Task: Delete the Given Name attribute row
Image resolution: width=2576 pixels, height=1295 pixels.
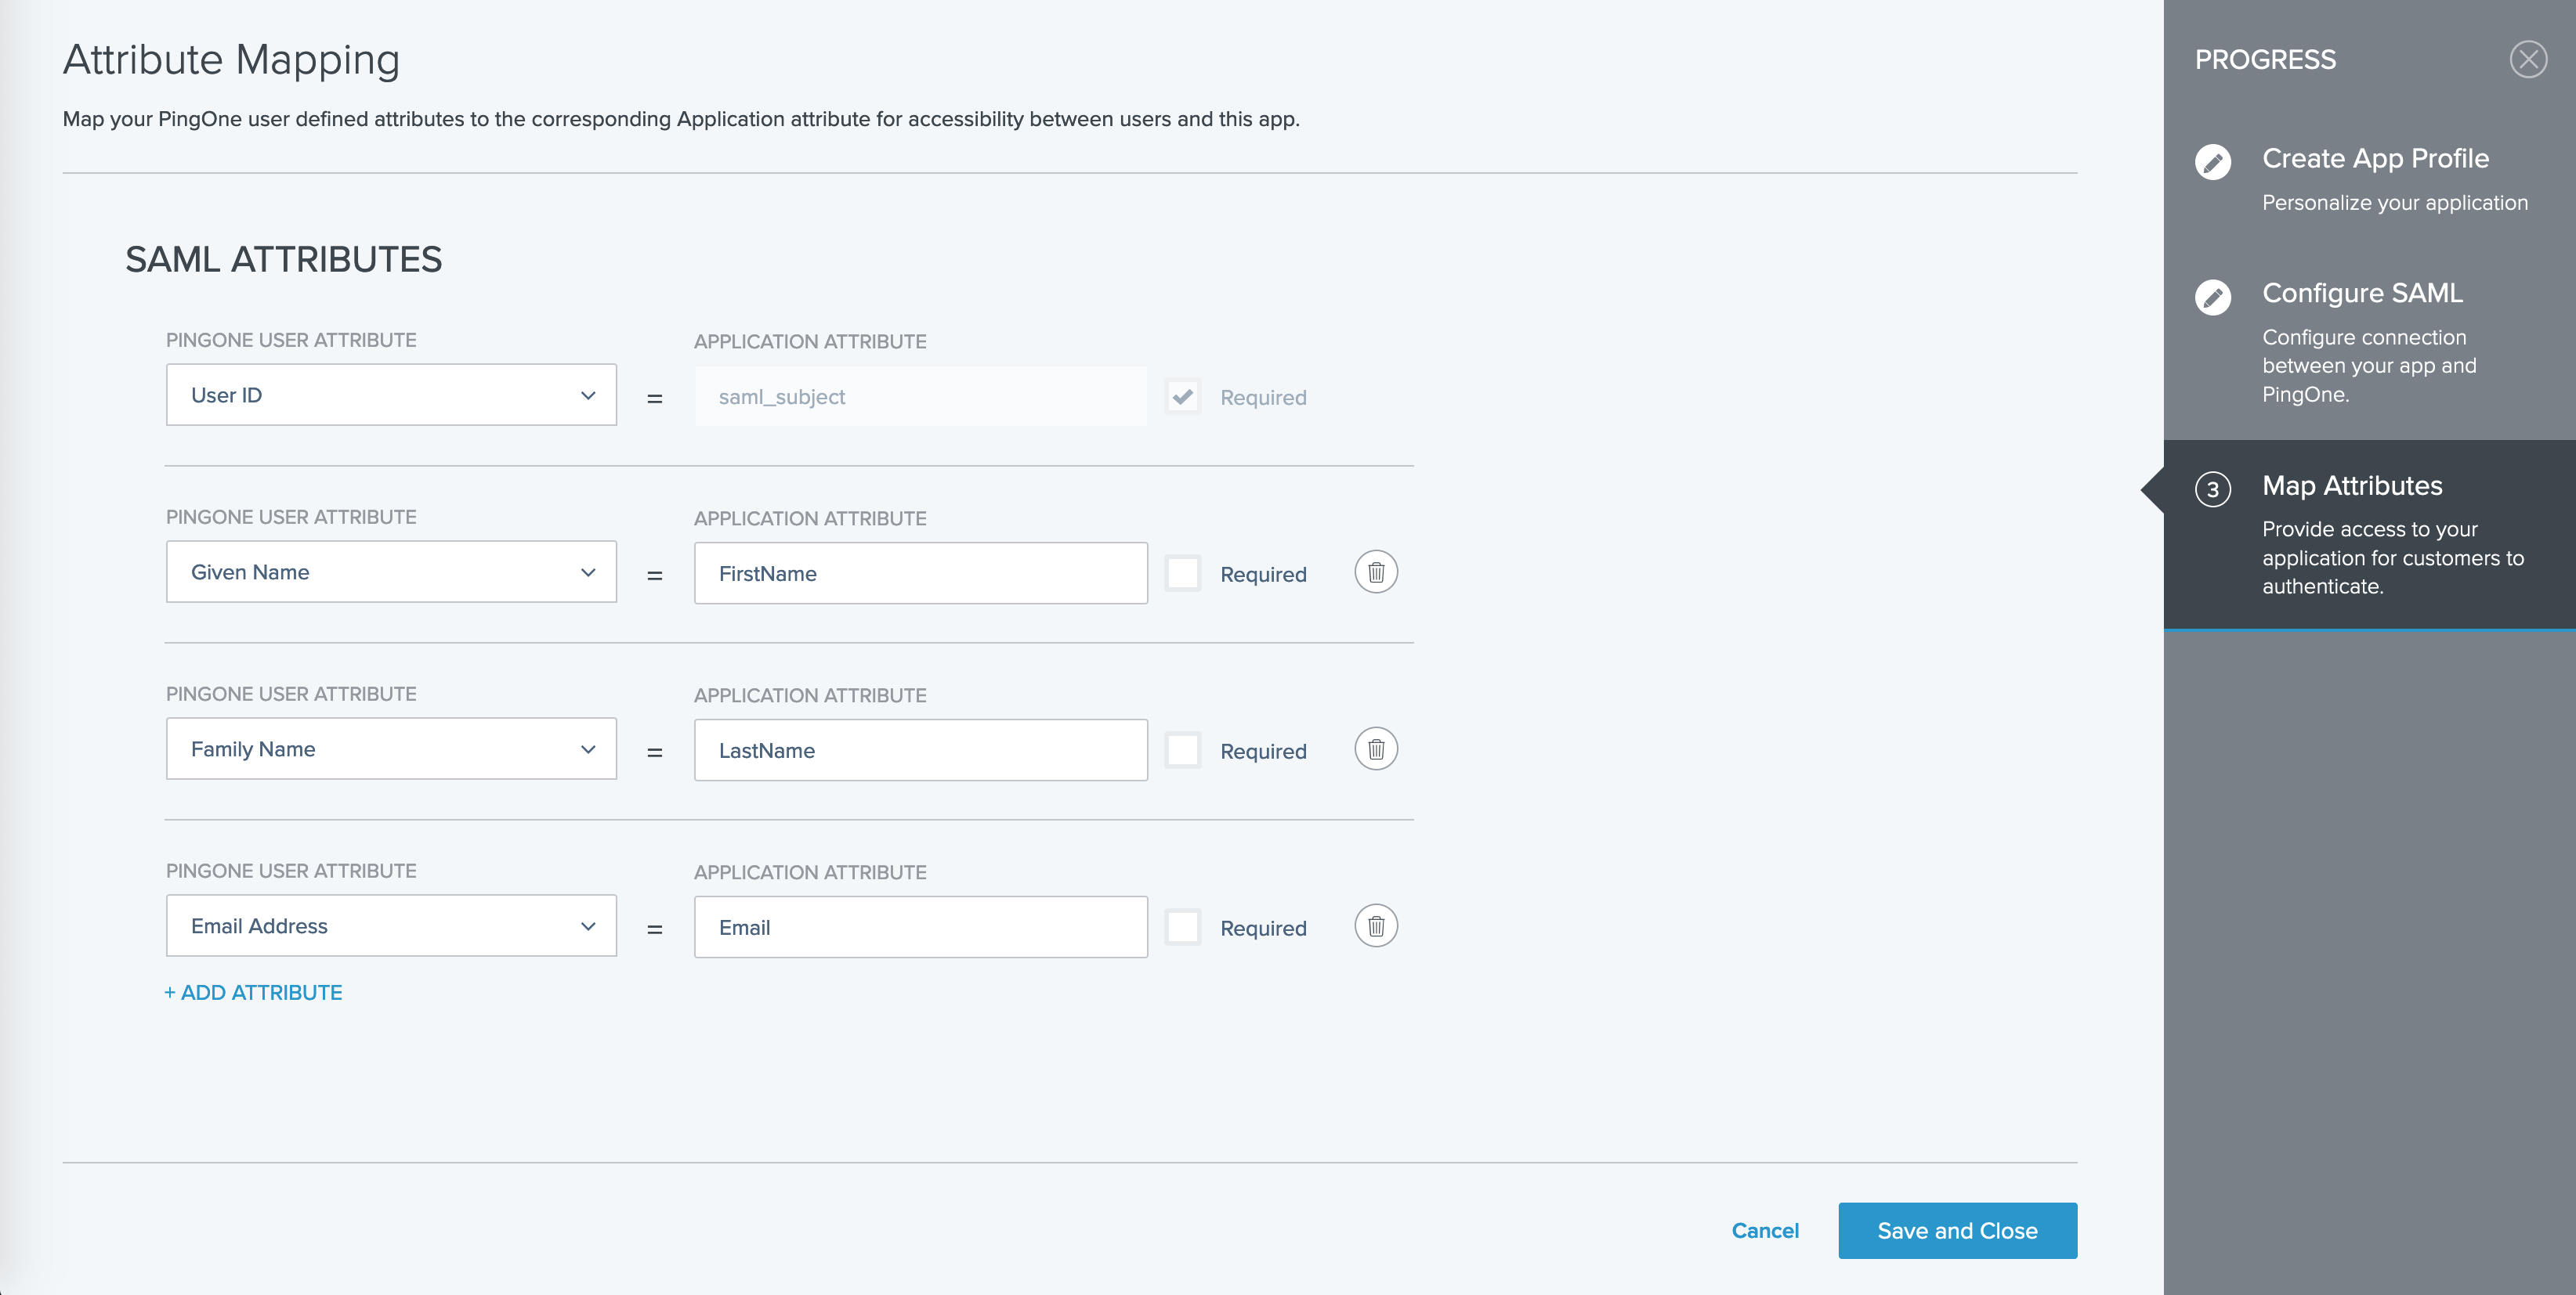Action: [1376, 572]
